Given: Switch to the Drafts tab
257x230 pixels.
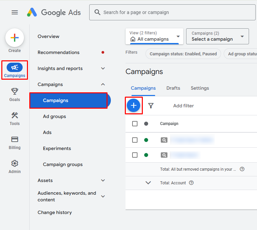Looking at the screenshot, I should coord(173,88).
